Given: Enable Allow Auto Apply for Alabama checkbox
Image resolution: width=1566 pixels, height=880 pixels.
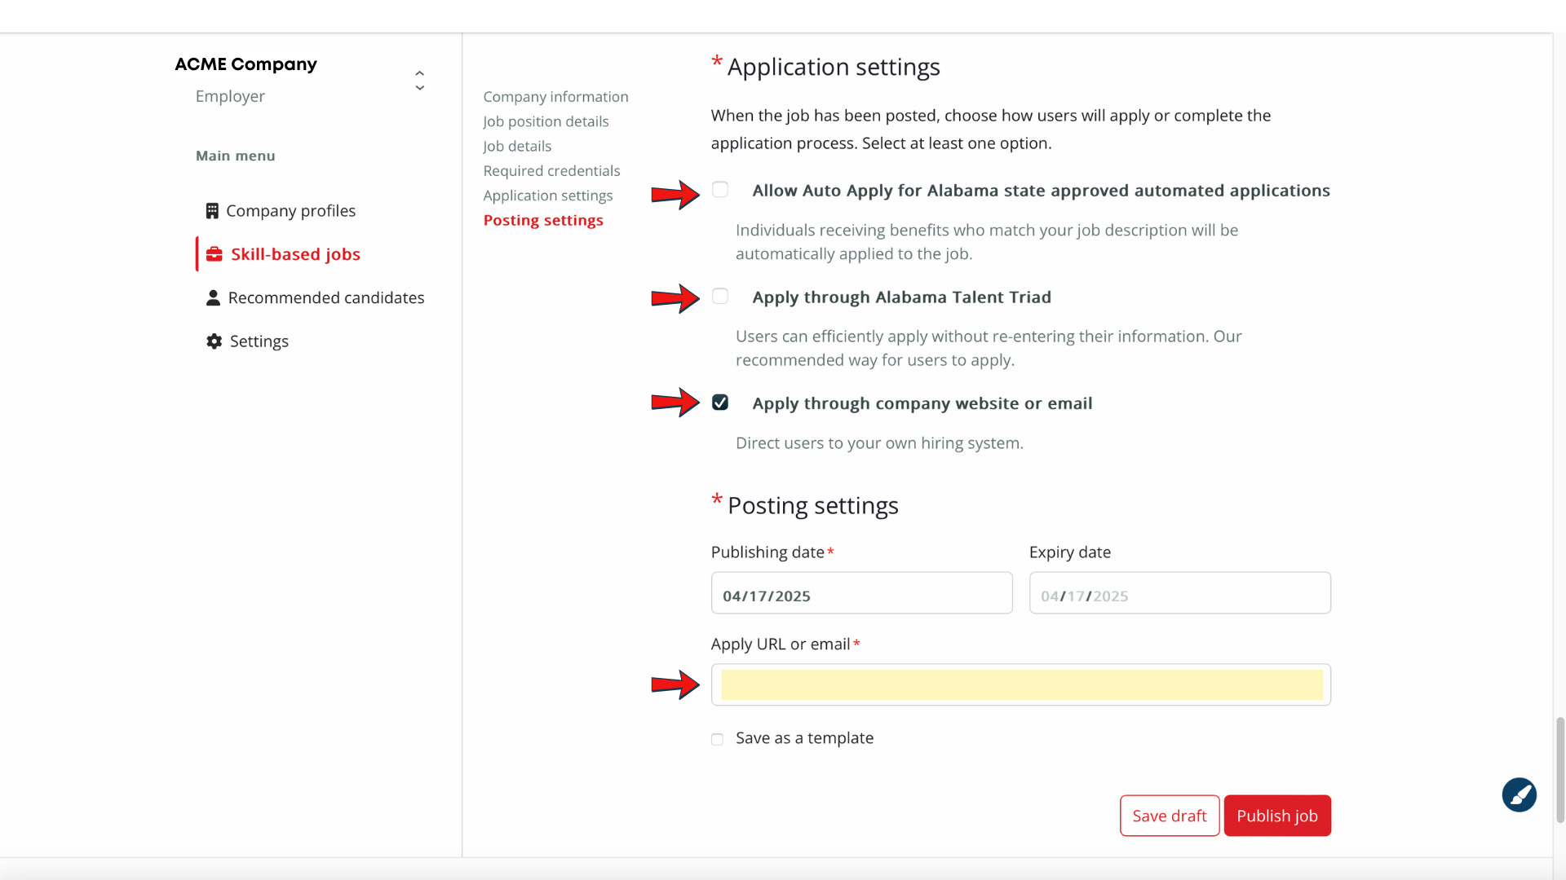Looking at the screenshot, I should tap(720, 190).
